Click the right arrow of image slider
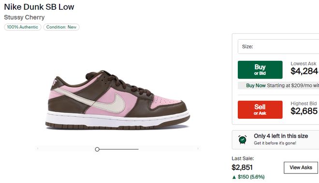The image size is (319, 183). tap(198, 149)
